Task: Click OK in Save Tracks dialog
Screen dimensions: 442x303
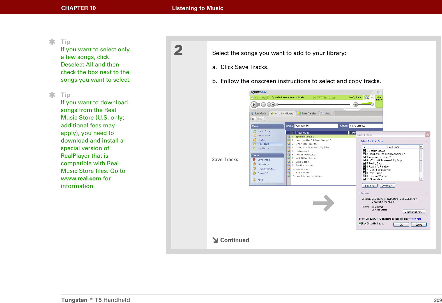Action: point(401,224)
